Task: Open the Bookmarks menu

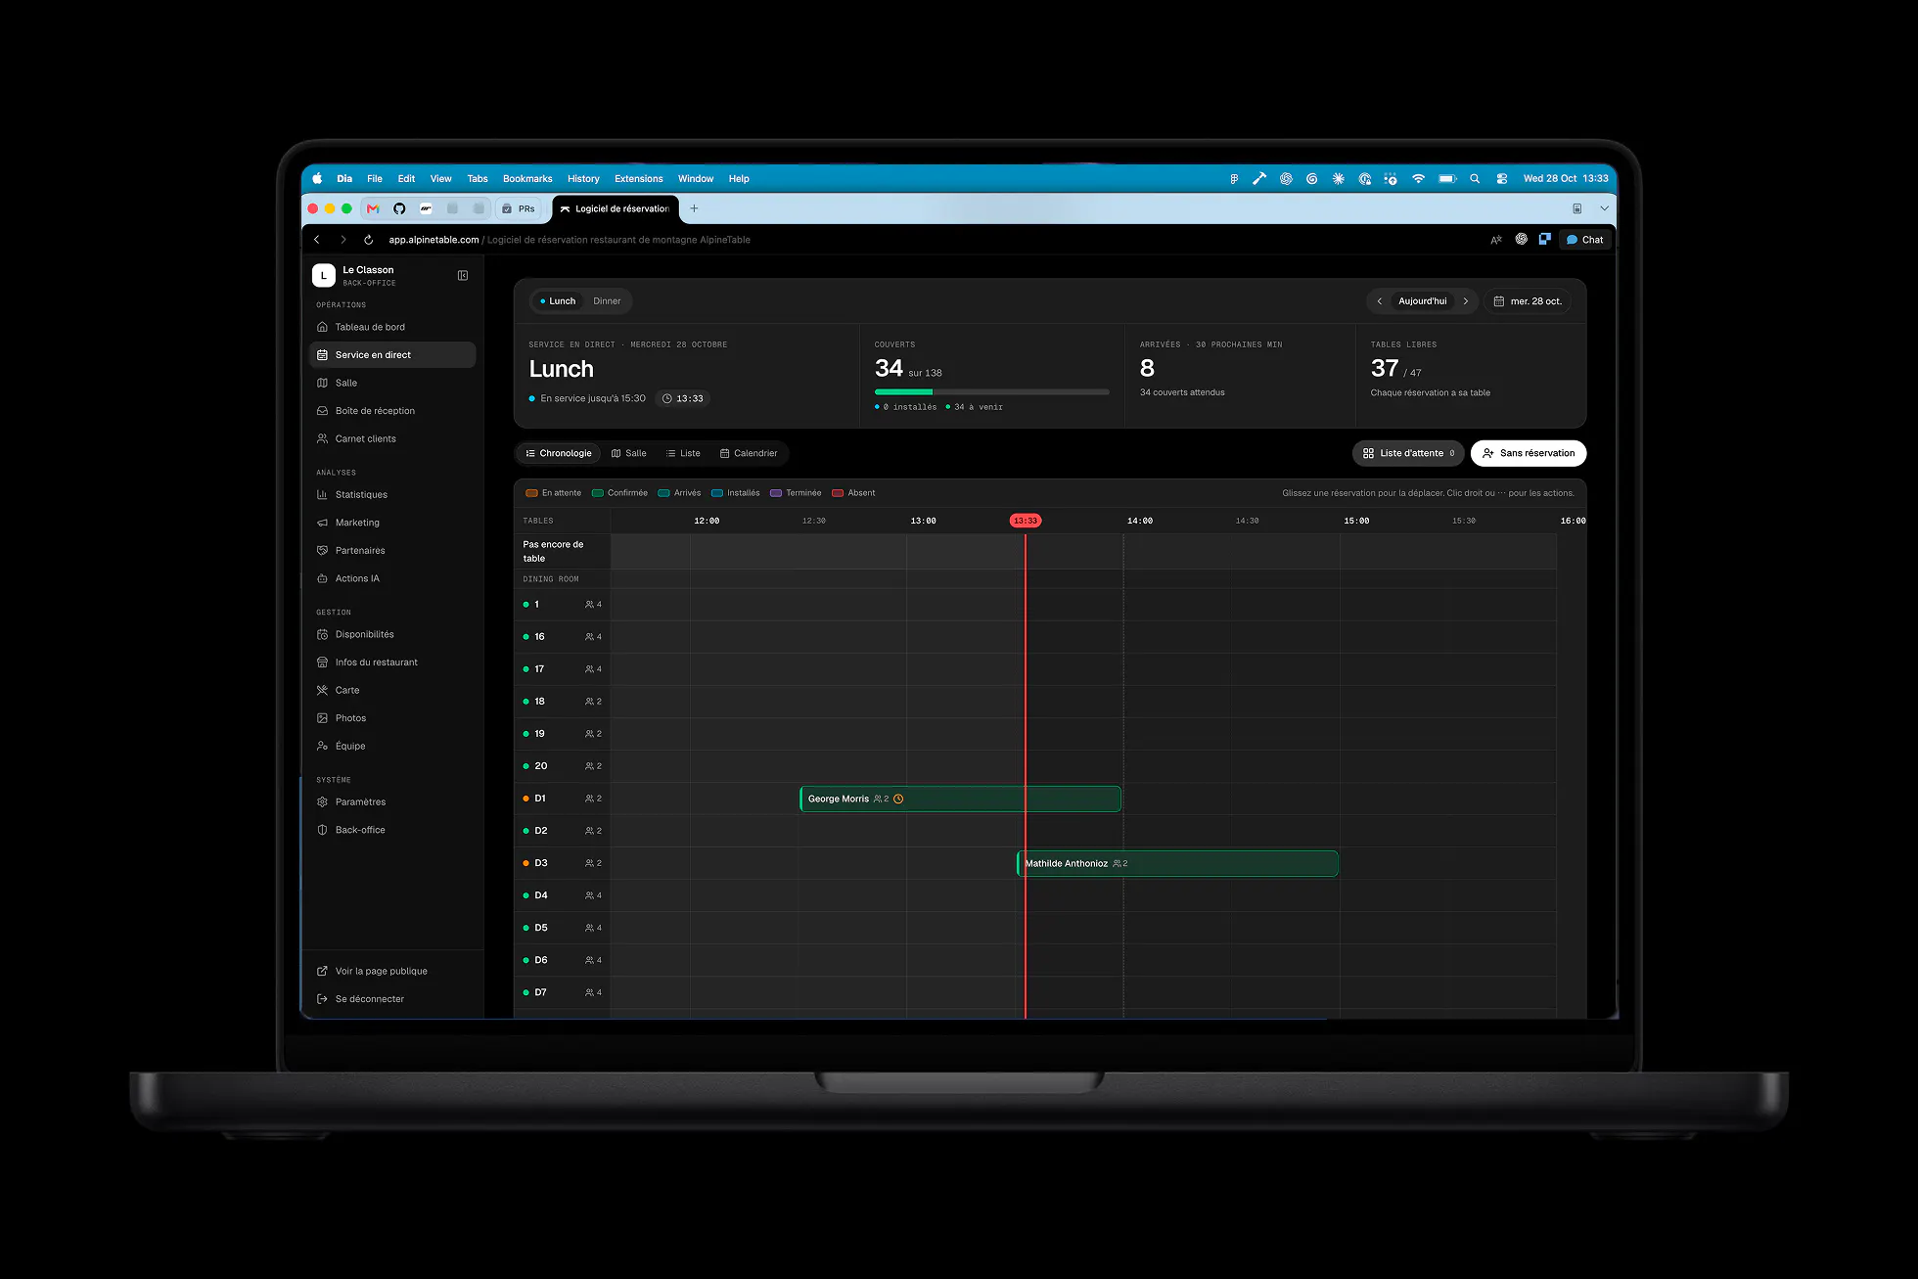Action: 527,179
